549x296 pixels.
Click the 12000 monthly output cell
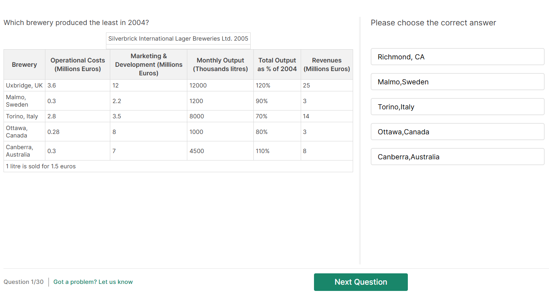coord(198,86)
